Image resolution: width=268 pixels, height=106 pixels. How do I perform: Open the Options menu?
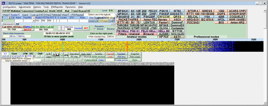[37, 7]
